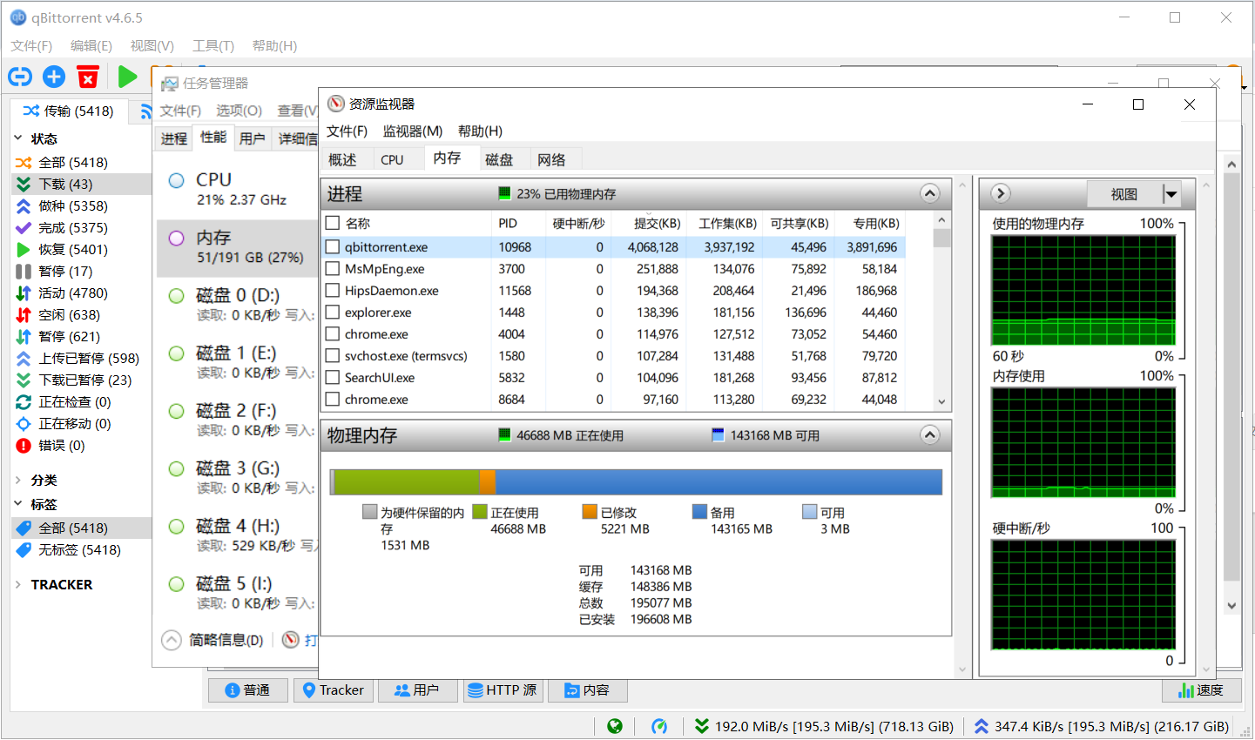The image size is (1255, 740).
Task: Select the Resumed (恢复 5401) filter
Action: point(81,249)
